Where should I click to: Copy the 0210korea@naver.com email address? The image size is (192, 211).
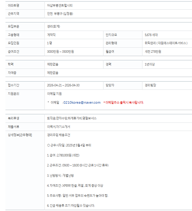tap(82, 102)
